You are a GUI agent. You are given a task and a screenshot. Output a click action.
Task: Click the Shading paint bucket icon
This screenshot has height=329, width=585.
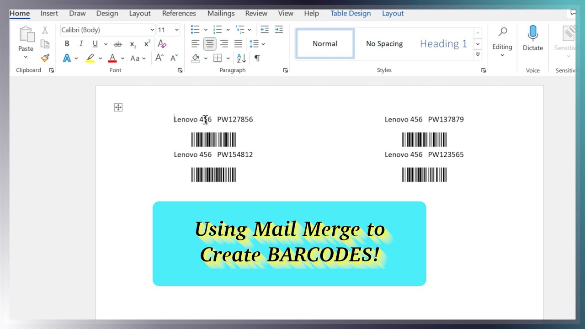[x=196, y=58]
